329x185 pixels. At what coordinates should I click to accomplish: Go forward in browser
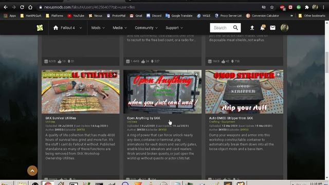click(14, 7)
